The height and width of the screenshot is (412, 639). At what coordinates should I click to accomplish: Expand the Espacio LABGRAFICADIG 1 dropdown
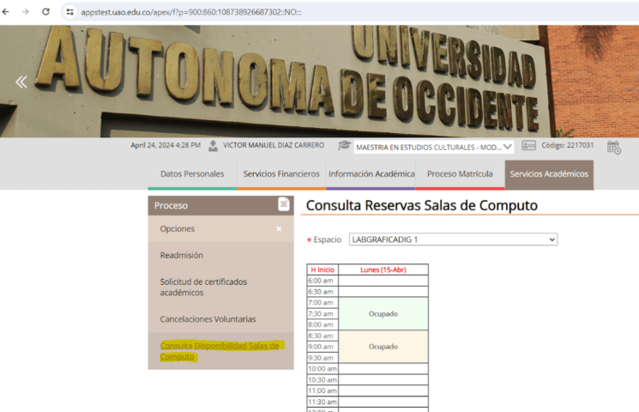click(x=453, y=239)
